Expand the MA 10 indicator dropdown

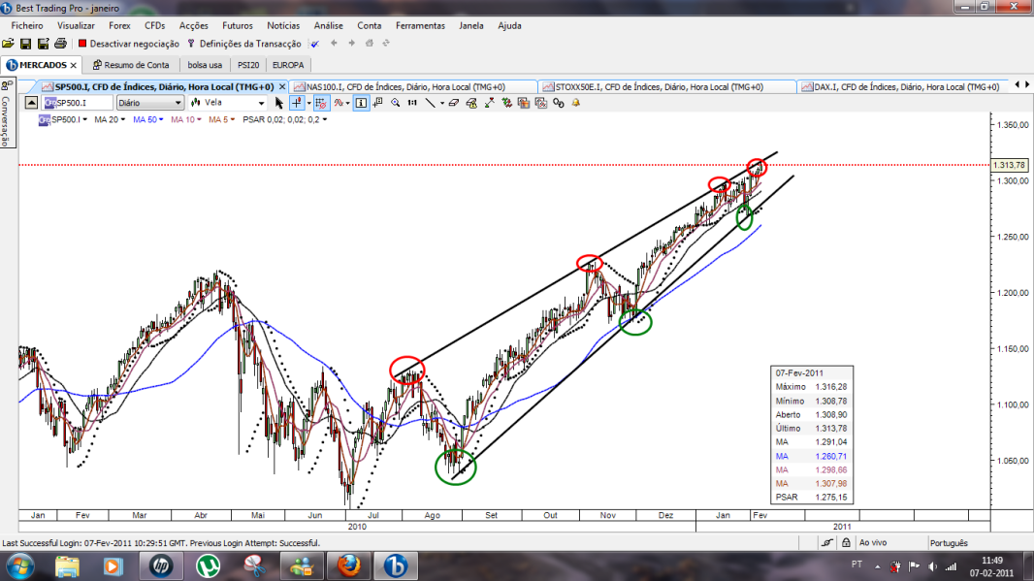pyautogui.click(x=199, y=119)
